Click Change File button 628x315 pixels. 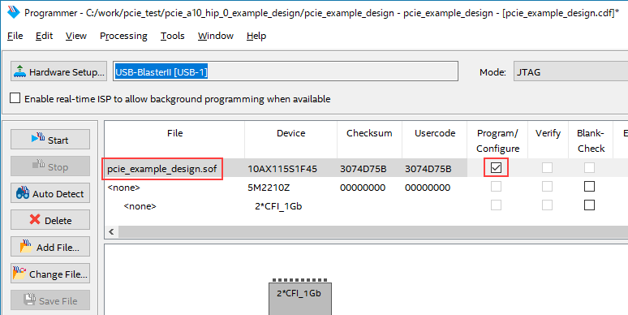pos(50,274)
